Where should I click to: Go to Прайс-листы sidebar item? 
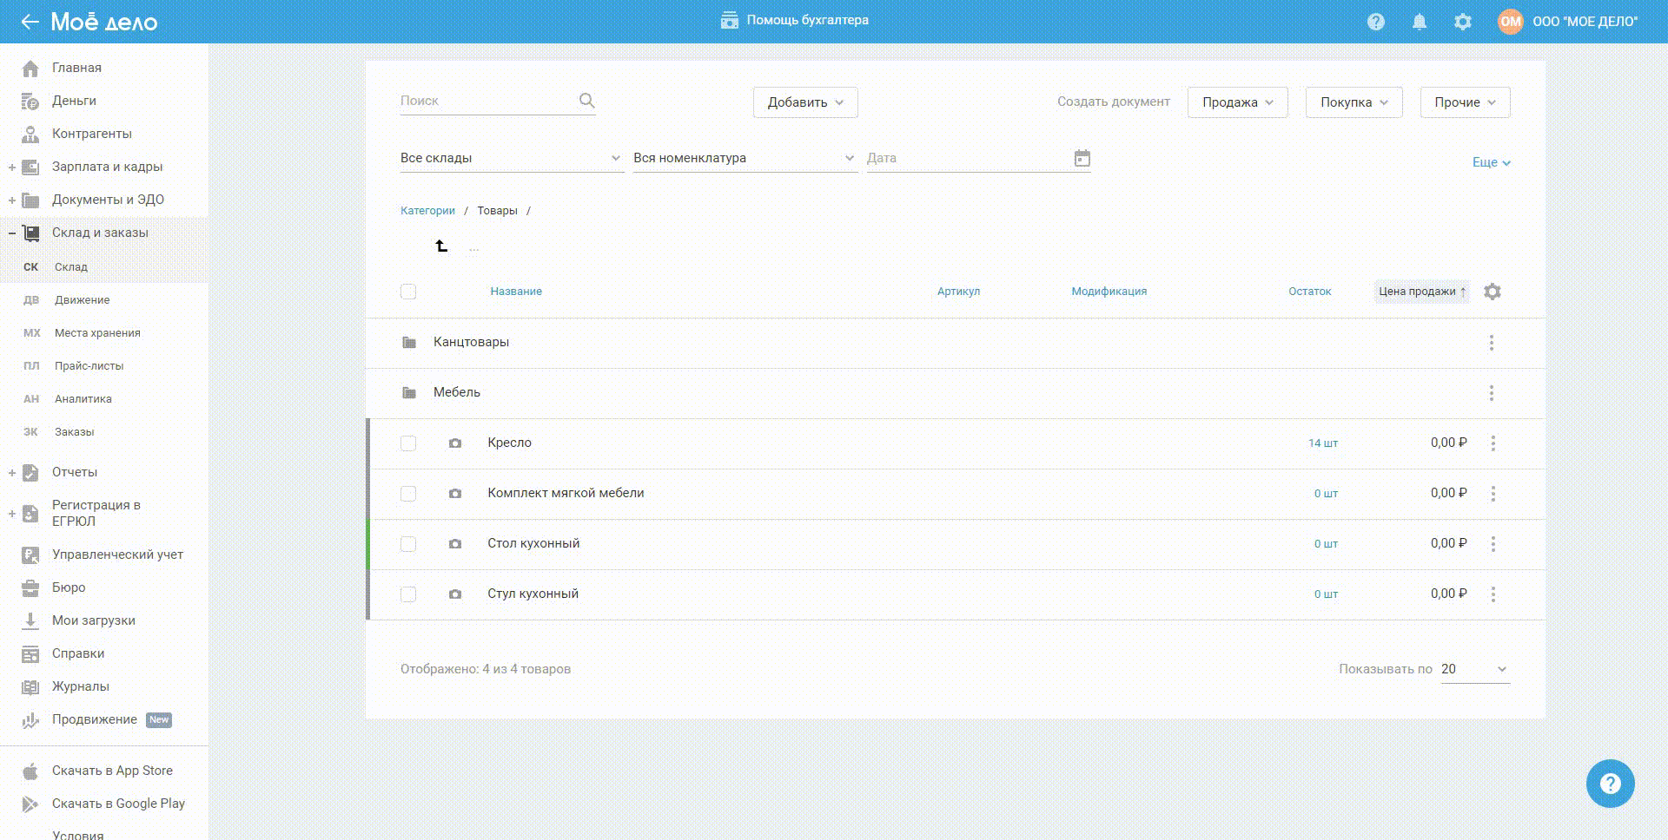point(89,366)
